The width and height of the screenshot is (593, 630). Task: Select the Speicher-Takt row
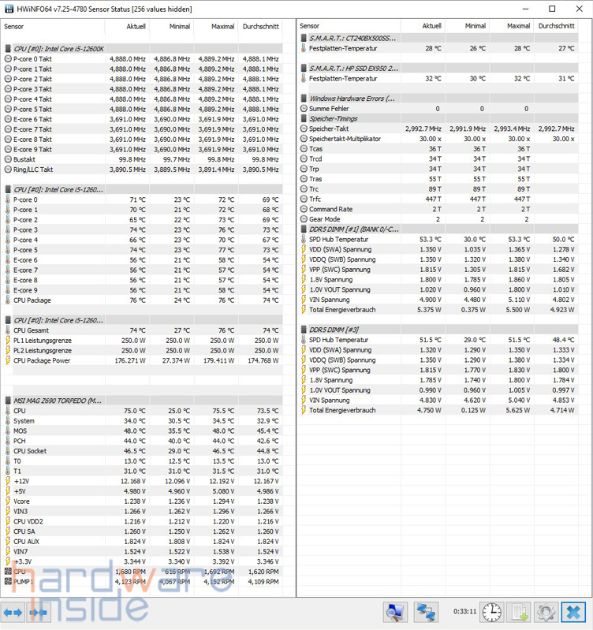(x=438, y=129)
